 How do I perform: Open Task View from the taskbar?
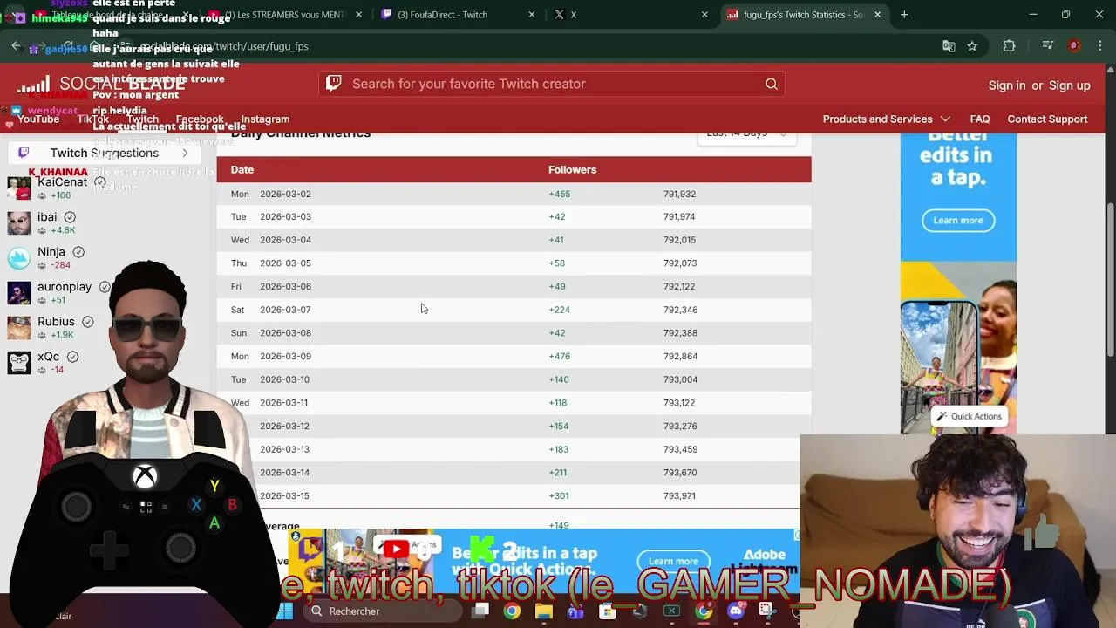pos(480,611)
